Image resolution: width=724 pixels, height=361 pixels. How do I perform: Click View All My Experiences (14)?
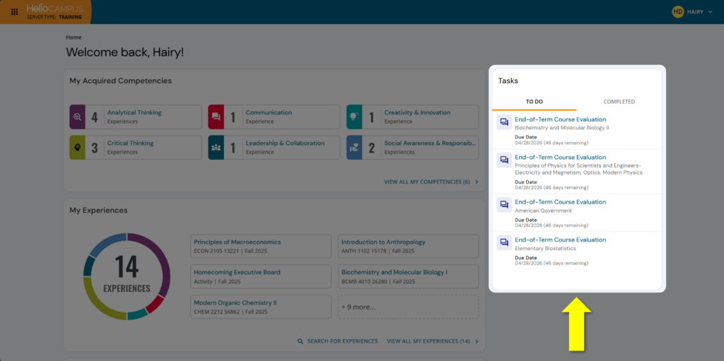[x=428, y=341]
